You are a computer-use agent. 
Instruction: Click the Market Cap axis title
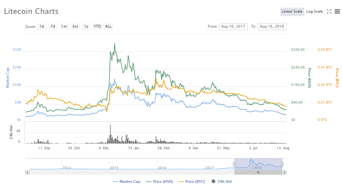[8, 77]
